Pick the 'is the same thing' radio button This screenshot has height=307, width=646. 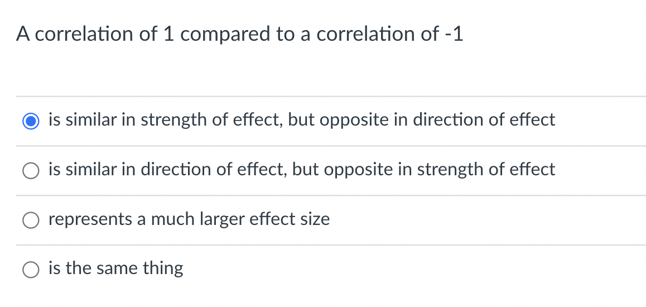(31, 270)
